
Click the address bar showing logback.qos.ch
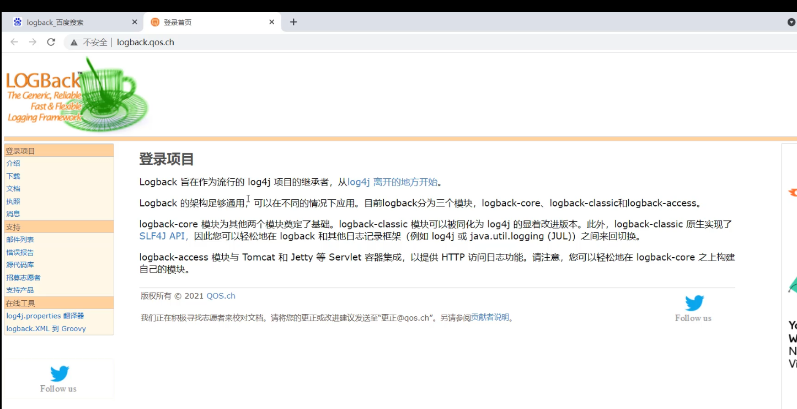[430, 42]
